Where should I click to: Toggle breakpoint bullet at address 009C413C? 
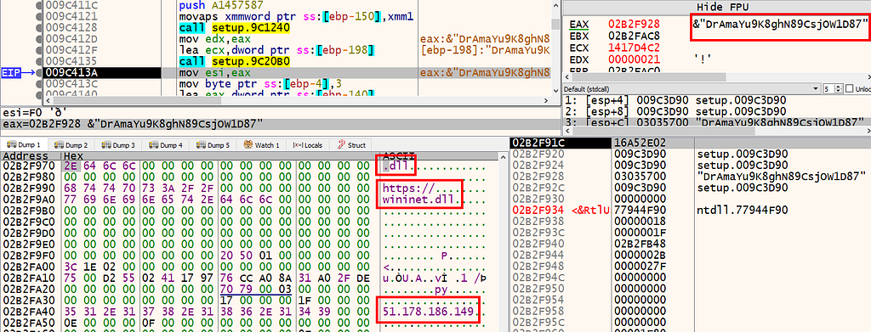point(39,84)
